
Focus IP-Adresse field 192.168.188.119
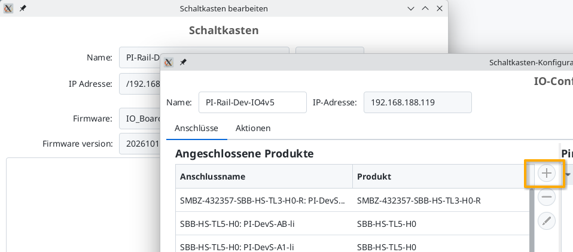click(417, 102)
